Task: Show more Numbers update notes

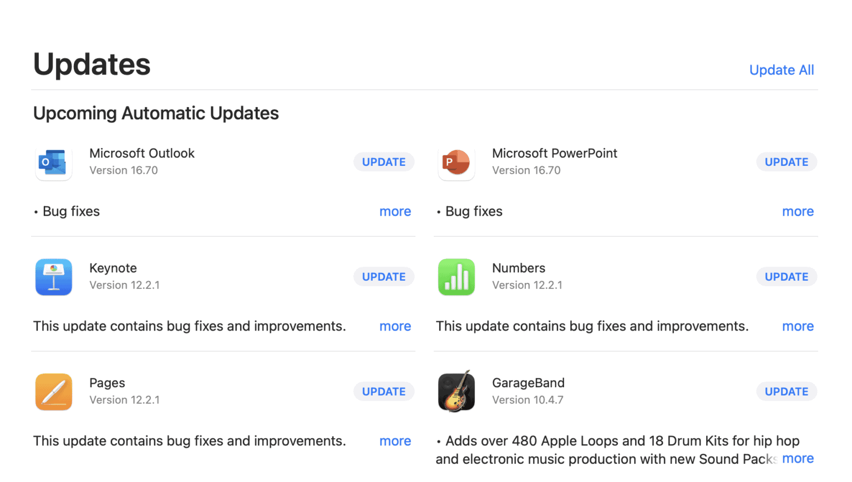Action: point(798,326)
